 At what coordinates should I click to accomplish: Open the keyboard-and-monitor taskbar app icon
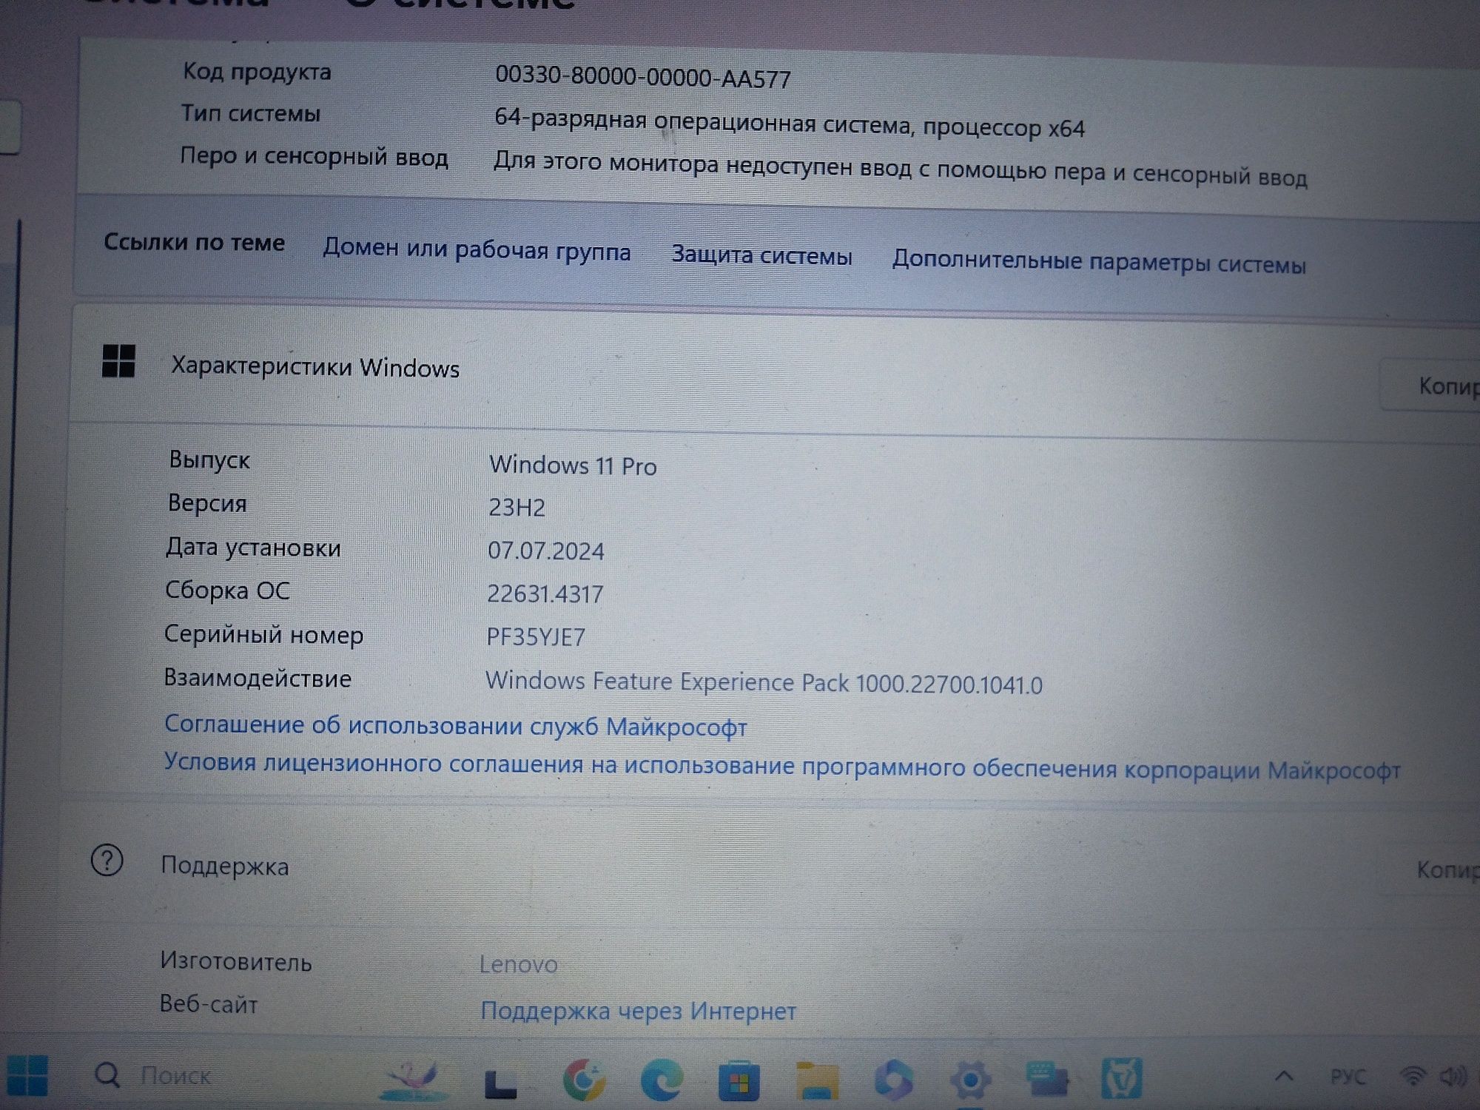(1047, 1080)
